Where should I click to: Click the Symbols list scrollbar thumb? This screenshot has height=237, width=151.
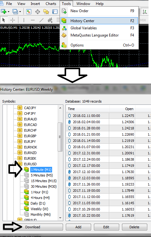(x=60, y=137)
